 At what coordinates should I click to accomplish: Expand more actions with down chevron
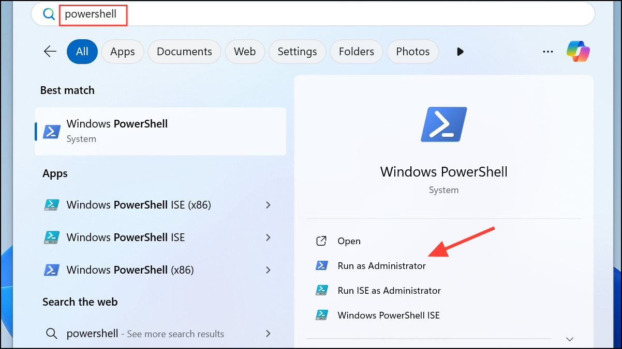570,339
